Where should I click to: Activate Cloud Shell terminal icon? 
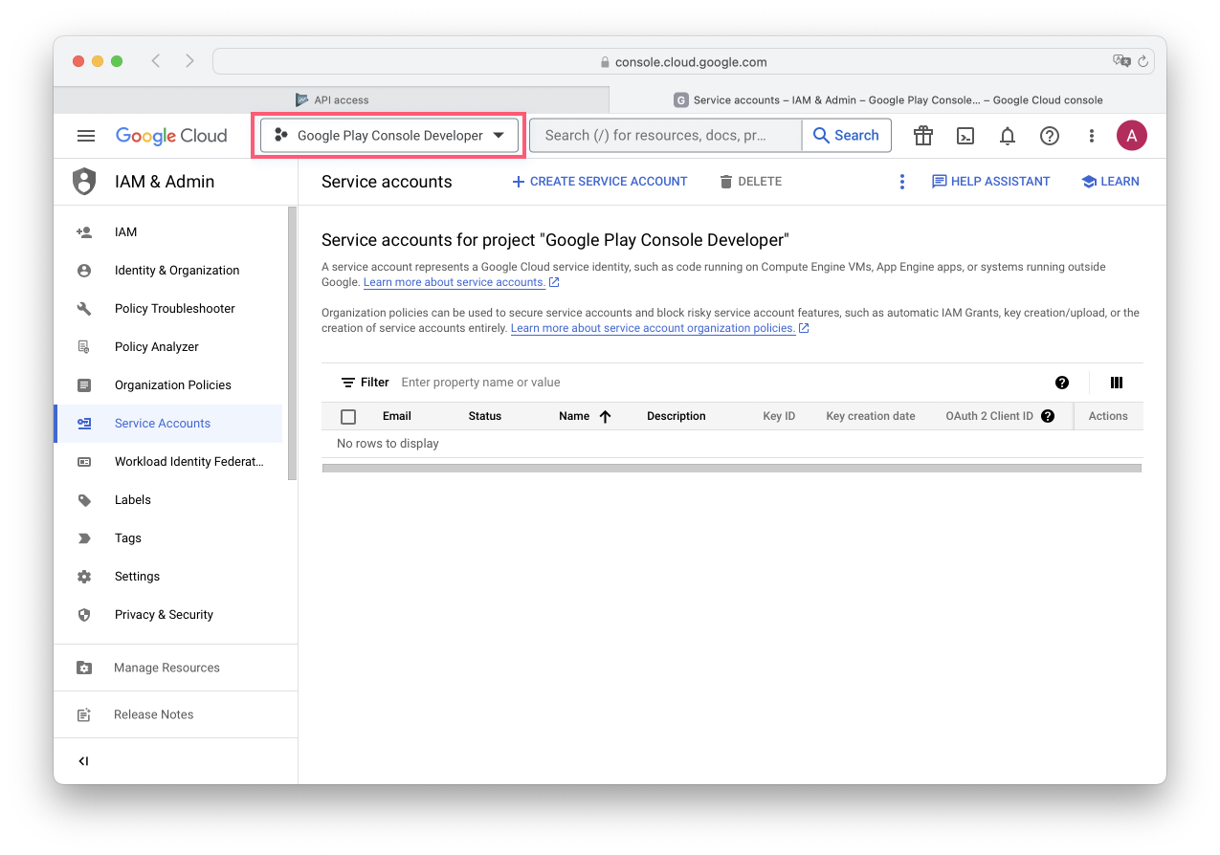coord(965,136)
